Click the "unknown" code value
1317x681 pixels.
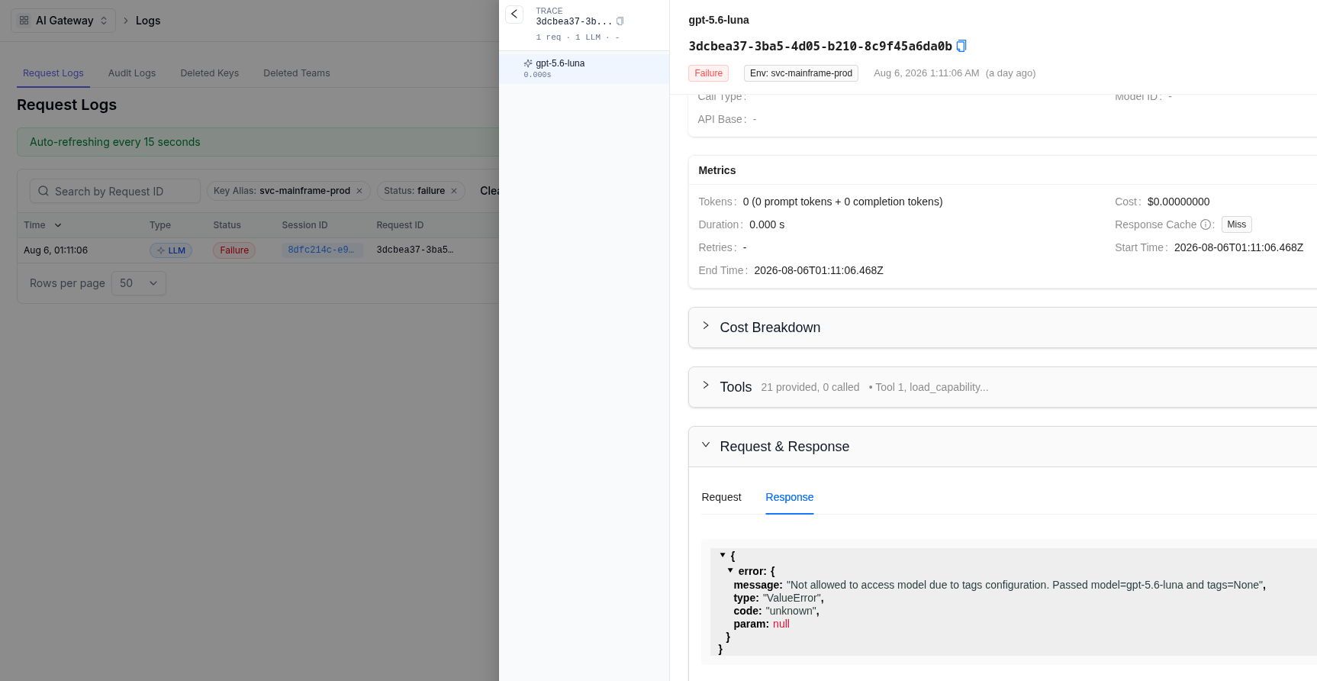pyautogui.click(x=791, y=611)
